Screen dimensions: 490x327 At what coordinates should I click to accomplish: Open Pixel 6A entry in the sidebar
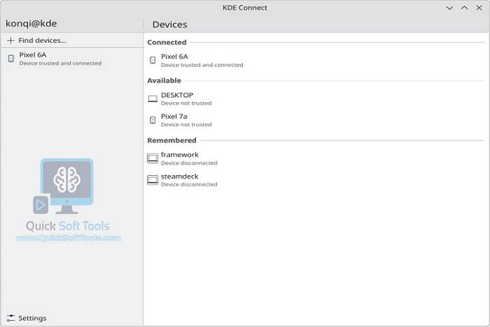click(72, 59)
